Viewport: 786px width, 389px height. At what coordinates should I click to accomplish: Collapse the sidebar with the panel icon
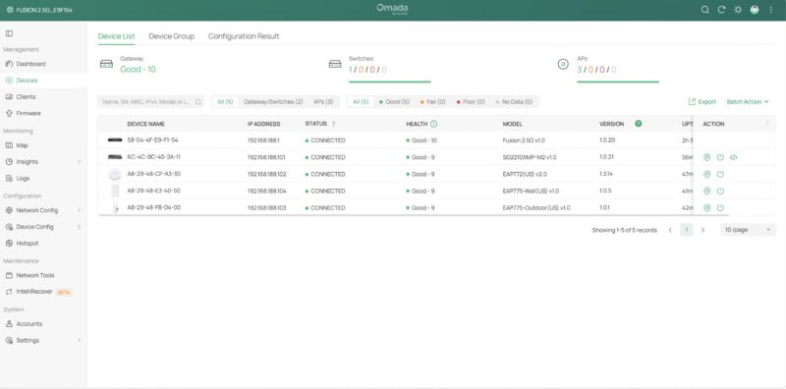coord(9,33)
